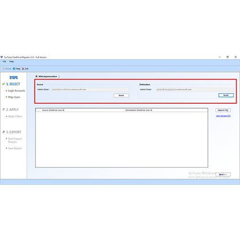
Task: Select the With Impersonation radio option
Action: [36, 76]
